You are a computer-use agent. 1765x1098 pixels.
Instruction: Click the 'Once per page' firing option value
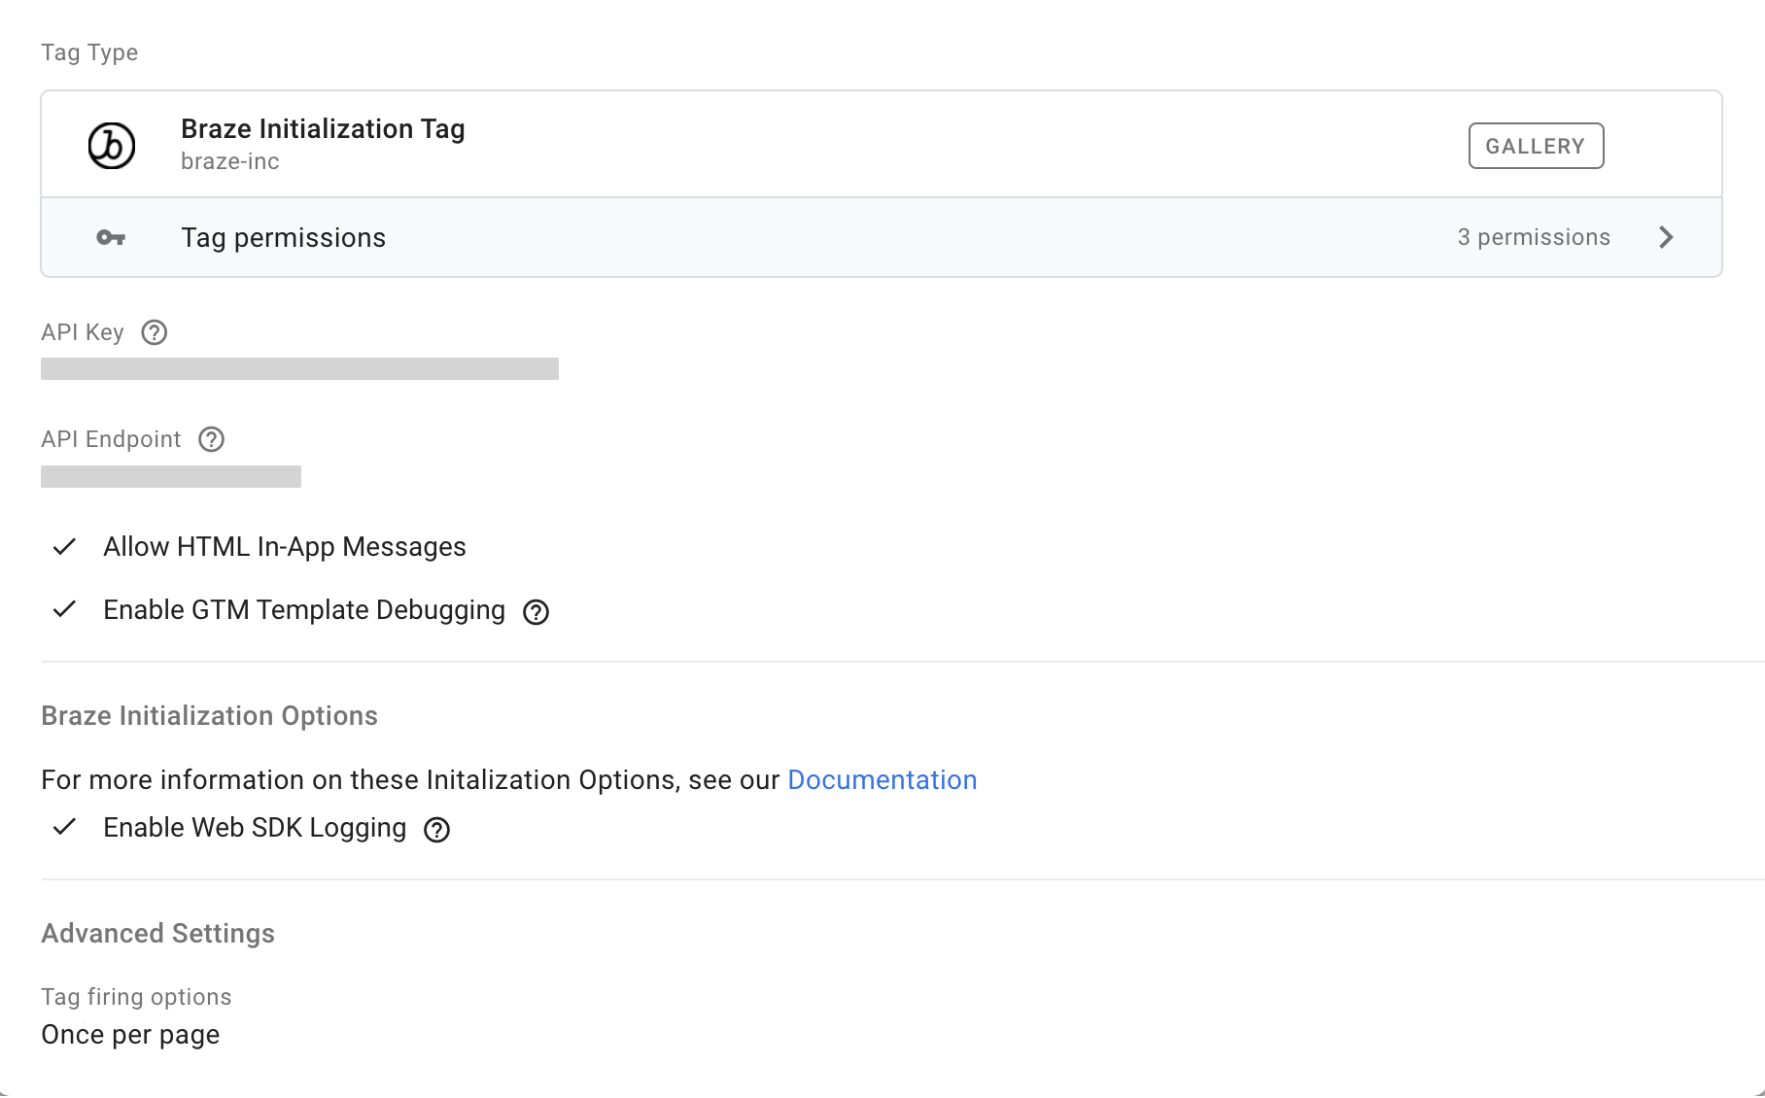coord(130,1035)
